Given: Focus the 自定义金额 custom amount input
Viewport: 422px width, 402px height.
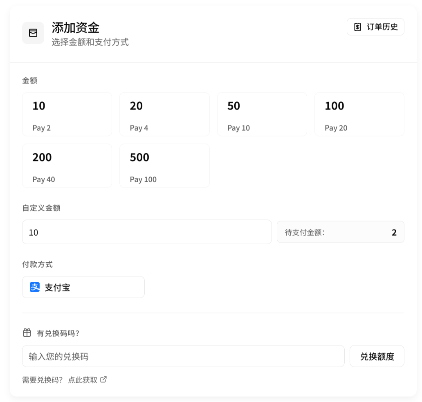Looking at the screenshot, I should tap(147, 232).
